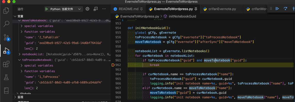Click the macOS green full-screen window button
The height and width of the screenshot is (102, 295).
click(x=14, y=2)
